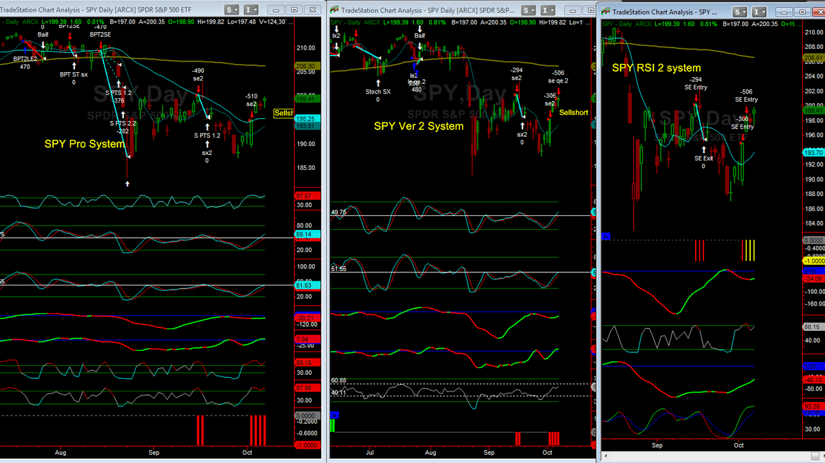This screenshot has height=463, width=825.
Task: Click the Sellshort label in the Ver 2 chart
Action: pyautogui.click(x=573, y=112)
